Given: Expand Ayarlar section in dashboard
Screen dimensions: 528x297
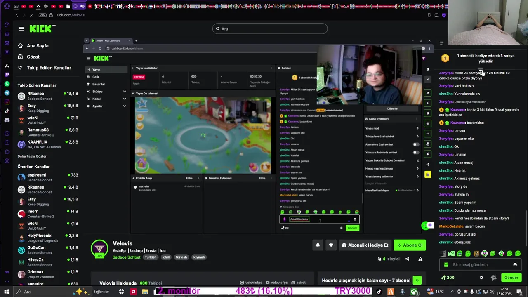Looking at the screenshot, I should coord(106,106).
